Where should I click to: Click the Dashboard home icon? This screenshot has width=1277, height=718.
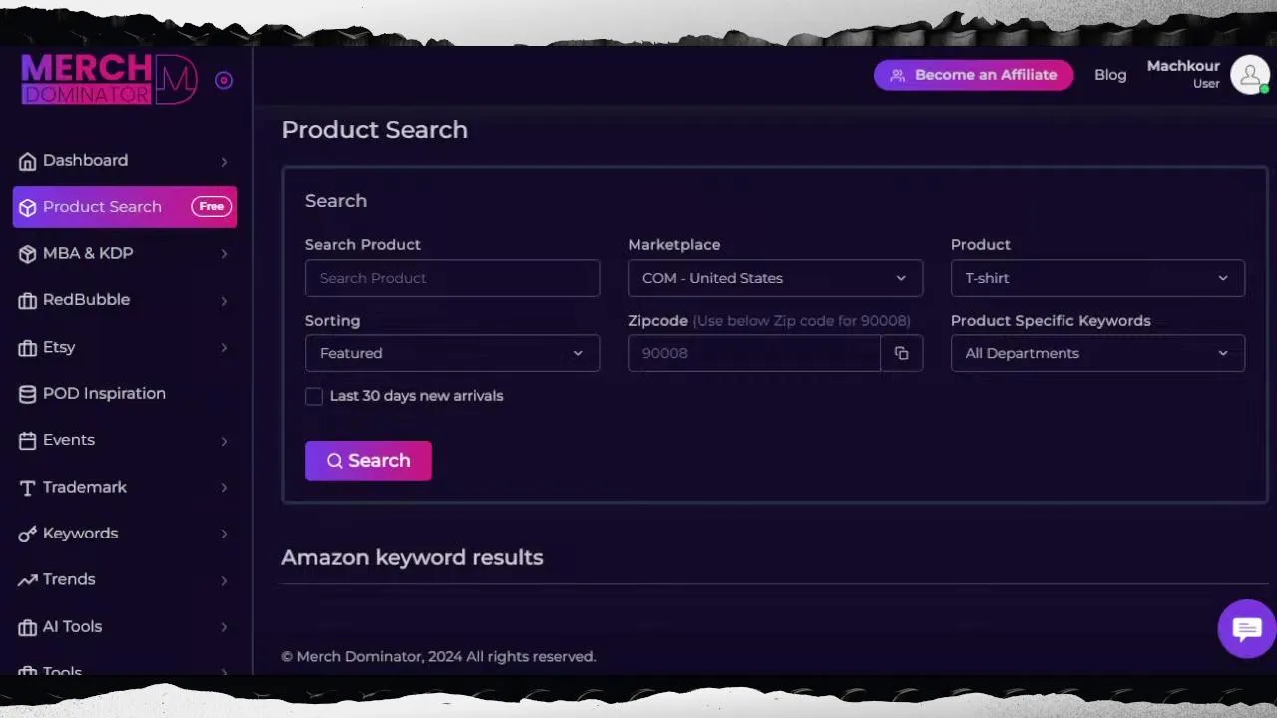tap(27, 161)
